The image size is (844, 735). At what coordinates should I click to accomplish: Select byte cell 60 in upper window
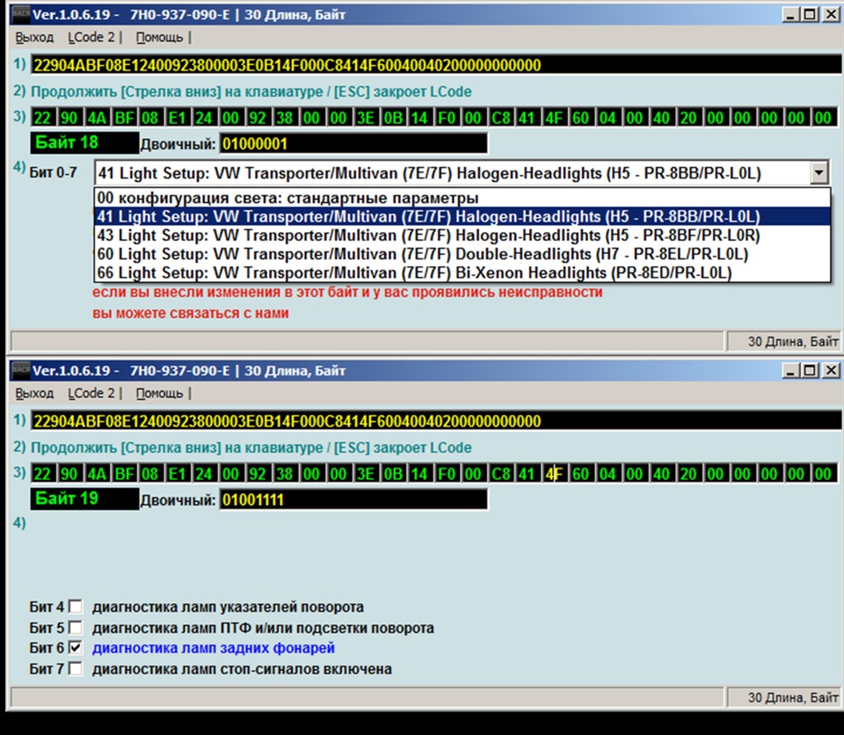pyautogui.click(x=580, y=118)
